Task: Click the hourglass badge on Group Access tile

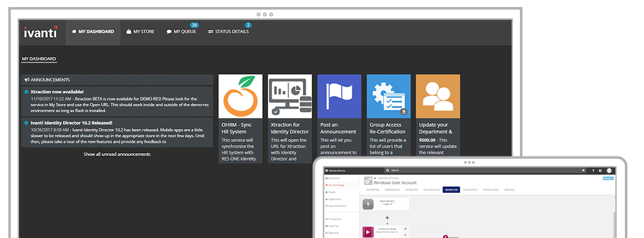Action: coord(404,112)
